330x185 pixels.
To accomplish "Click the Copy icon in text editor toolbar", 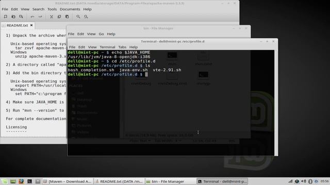I will 59,16.
